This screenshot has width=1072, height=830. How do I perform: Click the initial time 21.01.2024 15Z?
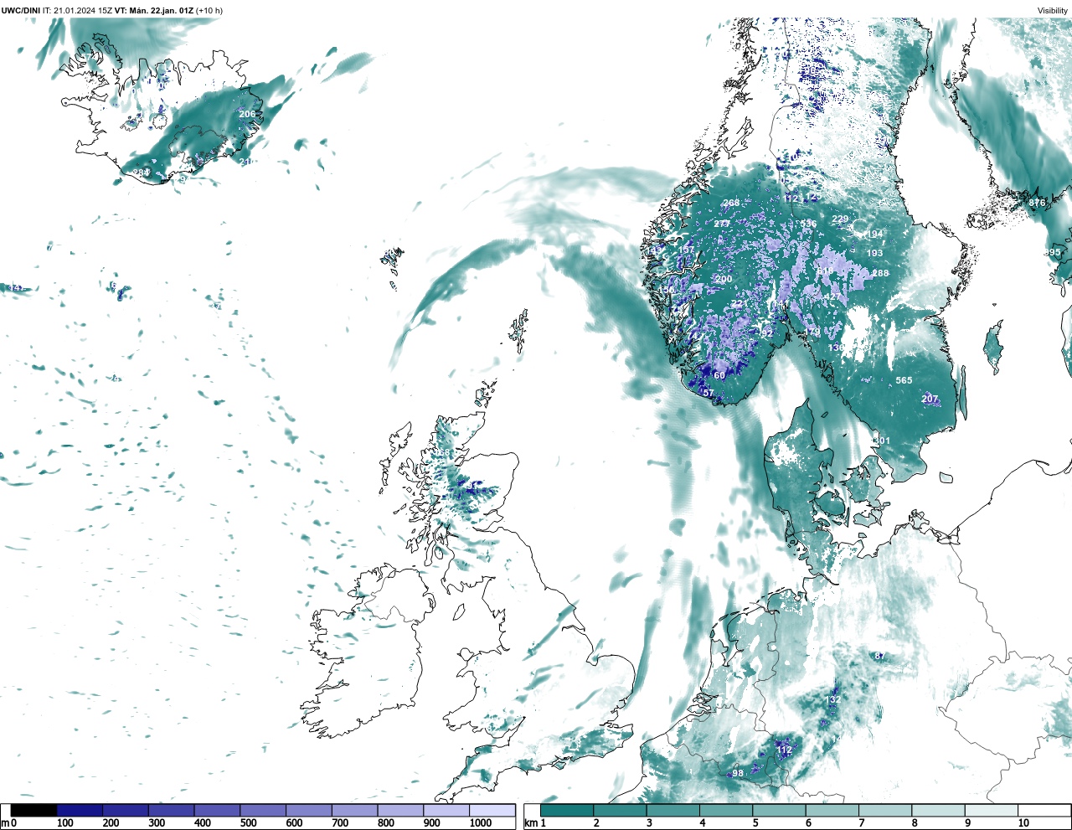click(x=83, y=10)
